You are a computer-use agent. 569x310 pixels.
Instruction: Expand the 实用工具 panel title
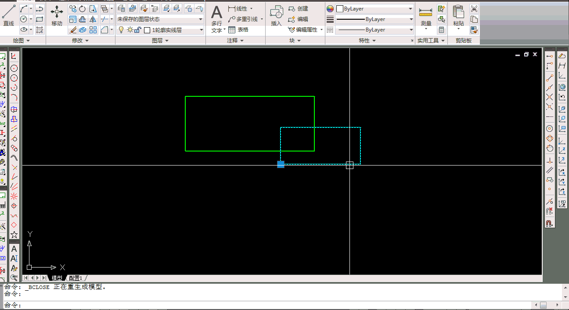point(431,40)
